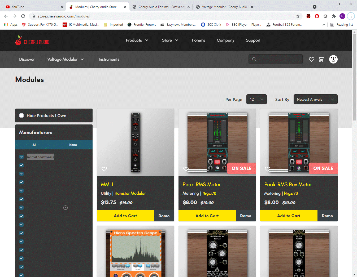Open the Sort By Newest Arrivals dropdown
357x277 pixels.
pos(316,99)
